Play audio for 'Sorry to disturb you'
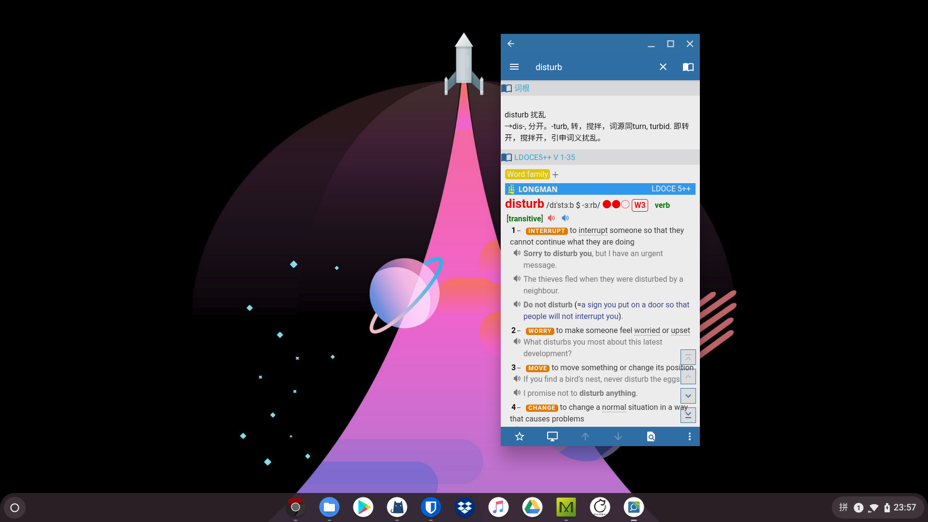 pyautogui.click(x=517, y=253)
